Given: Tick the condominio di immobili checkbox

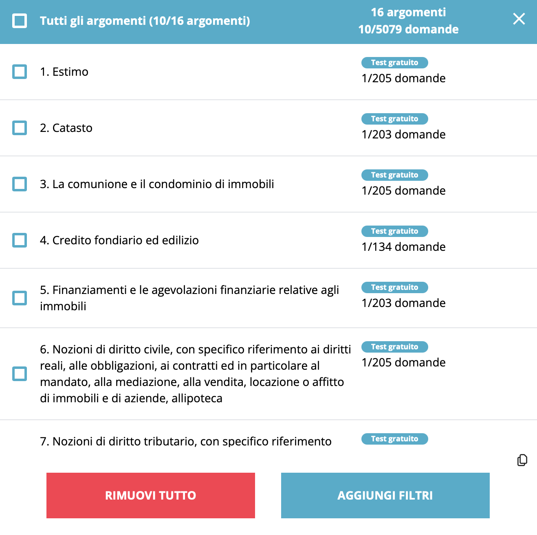Looking at the screenshot, I should [20, 184].
